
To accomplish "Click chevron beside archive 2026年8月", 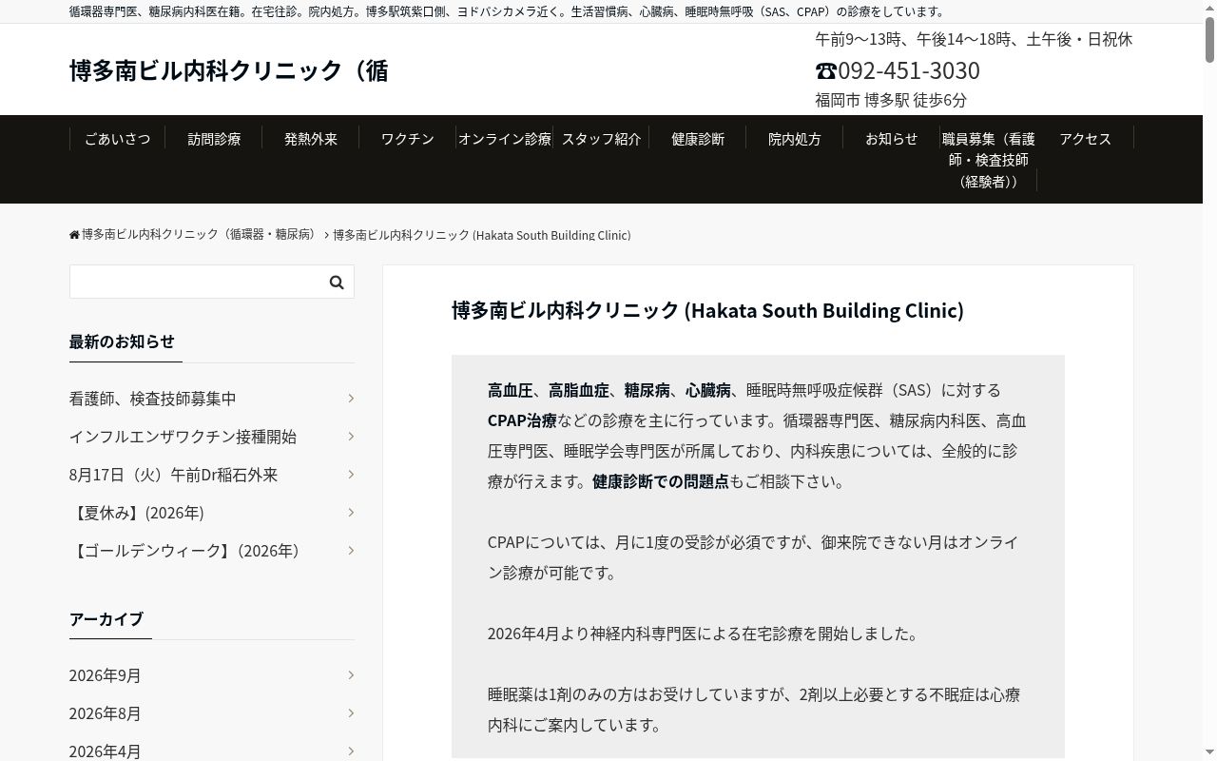I will (x=351, y=712).
